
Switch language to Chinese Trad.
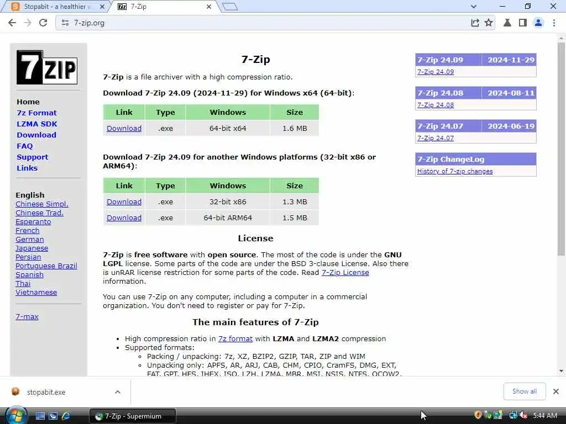pos(39,213)
